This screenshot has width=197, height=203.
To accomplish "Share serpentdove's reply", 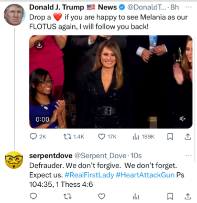I will (x=188, y=196).
